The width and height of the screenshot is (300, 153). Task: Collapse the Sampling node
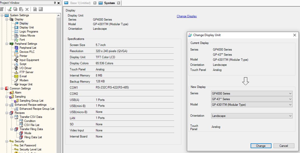7,97
